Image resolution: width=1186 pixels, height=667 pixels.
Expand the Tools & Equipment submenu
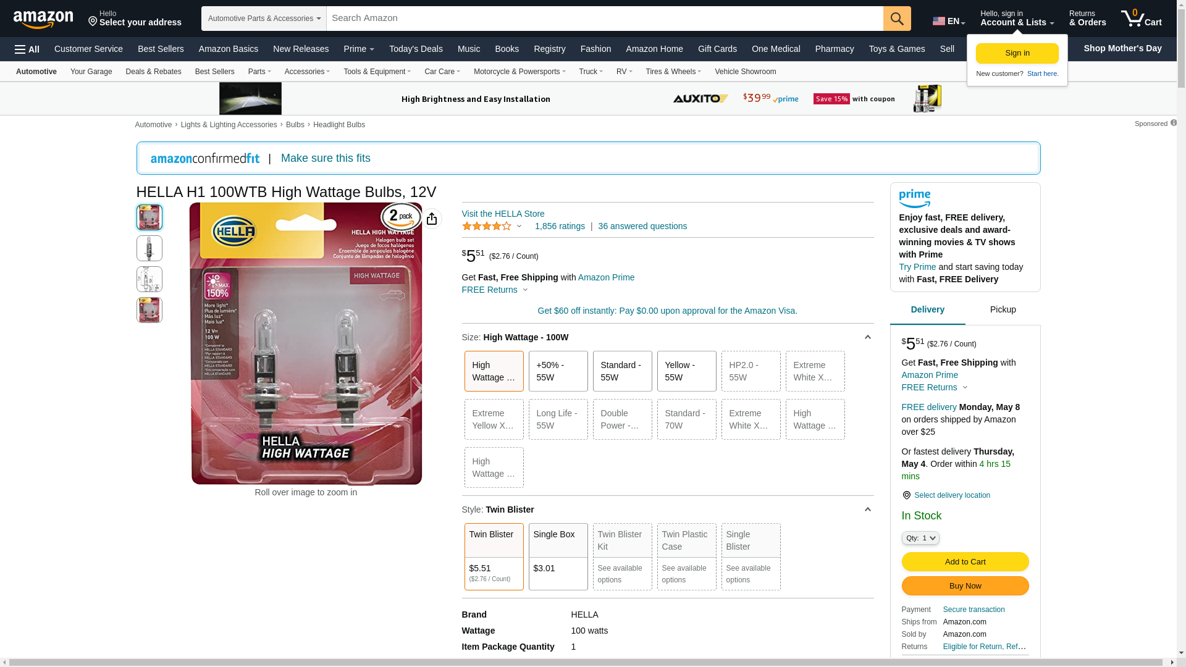(377, 72)
